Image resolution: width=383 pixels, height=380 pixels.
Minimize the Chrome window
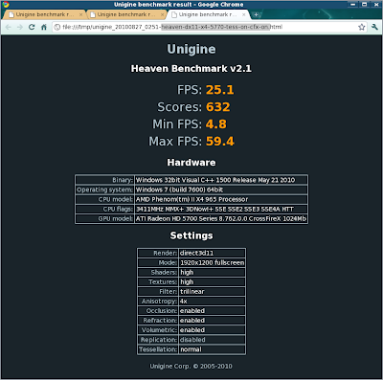352,5
